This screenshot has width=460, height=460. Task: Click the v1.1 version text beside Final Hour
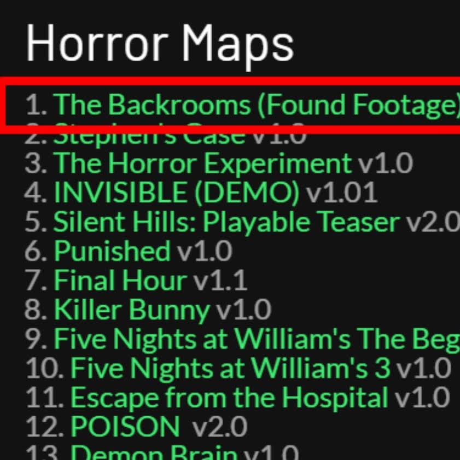[220, 281]
